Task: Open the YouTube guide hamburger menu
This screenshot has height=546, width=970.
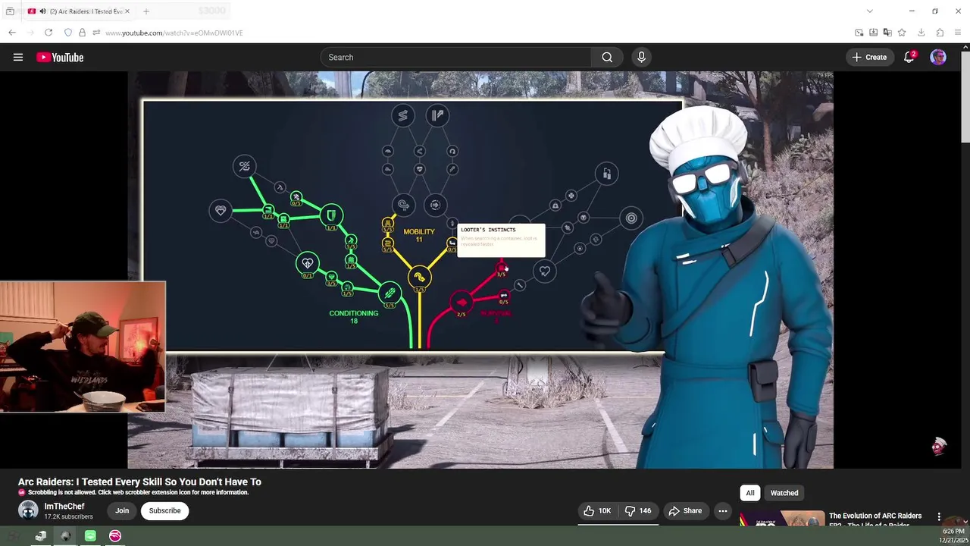Action: (x=18, y=57)
